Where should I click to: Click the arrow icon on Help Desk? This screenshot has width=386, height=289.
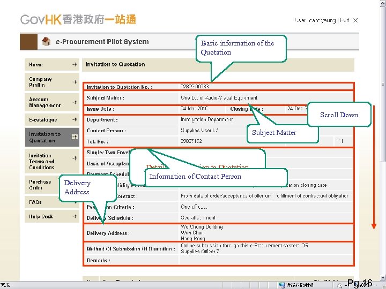pyautogui.click(x=75, y=216)
